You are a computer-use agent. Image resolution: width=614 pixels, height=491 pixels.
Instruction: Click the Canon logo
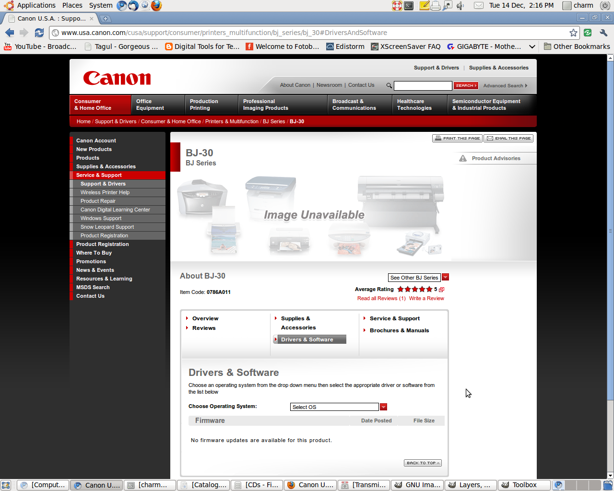coord(117,78)
